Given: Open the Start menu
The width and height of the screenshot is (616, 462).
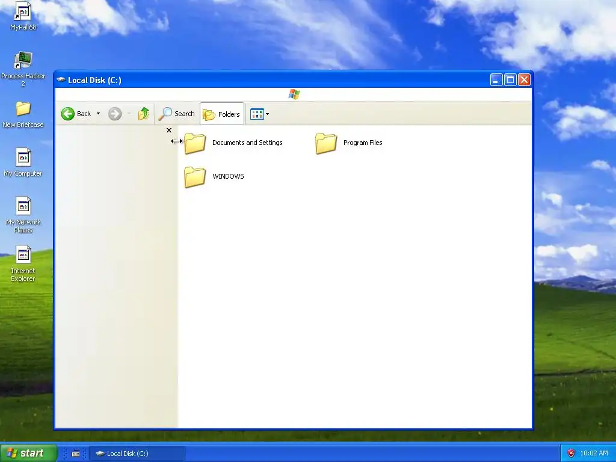Looking at the screenshot, I should click(x=28, y=453).
